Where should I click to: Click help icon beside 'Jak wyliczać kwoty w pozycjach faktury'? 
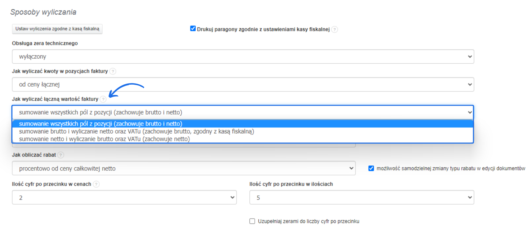click(113, 71)
